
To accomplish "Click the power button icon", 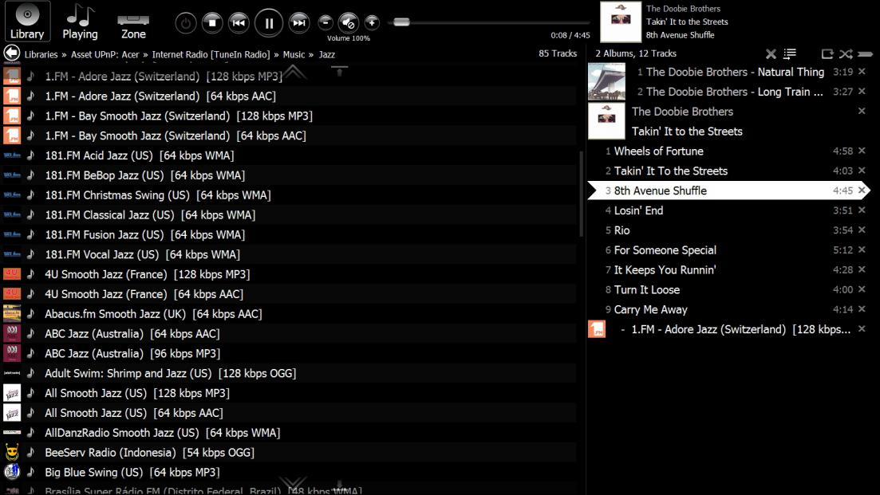I will (186, 23).
